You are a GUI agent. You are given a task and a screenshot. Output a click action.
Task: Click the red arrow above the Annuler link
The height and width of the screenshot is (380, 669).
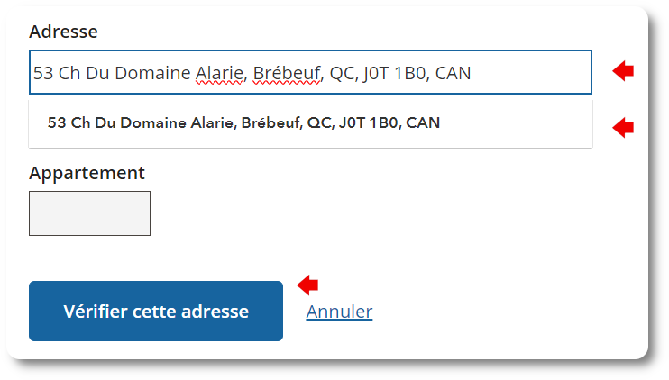[x=308, y=285]
